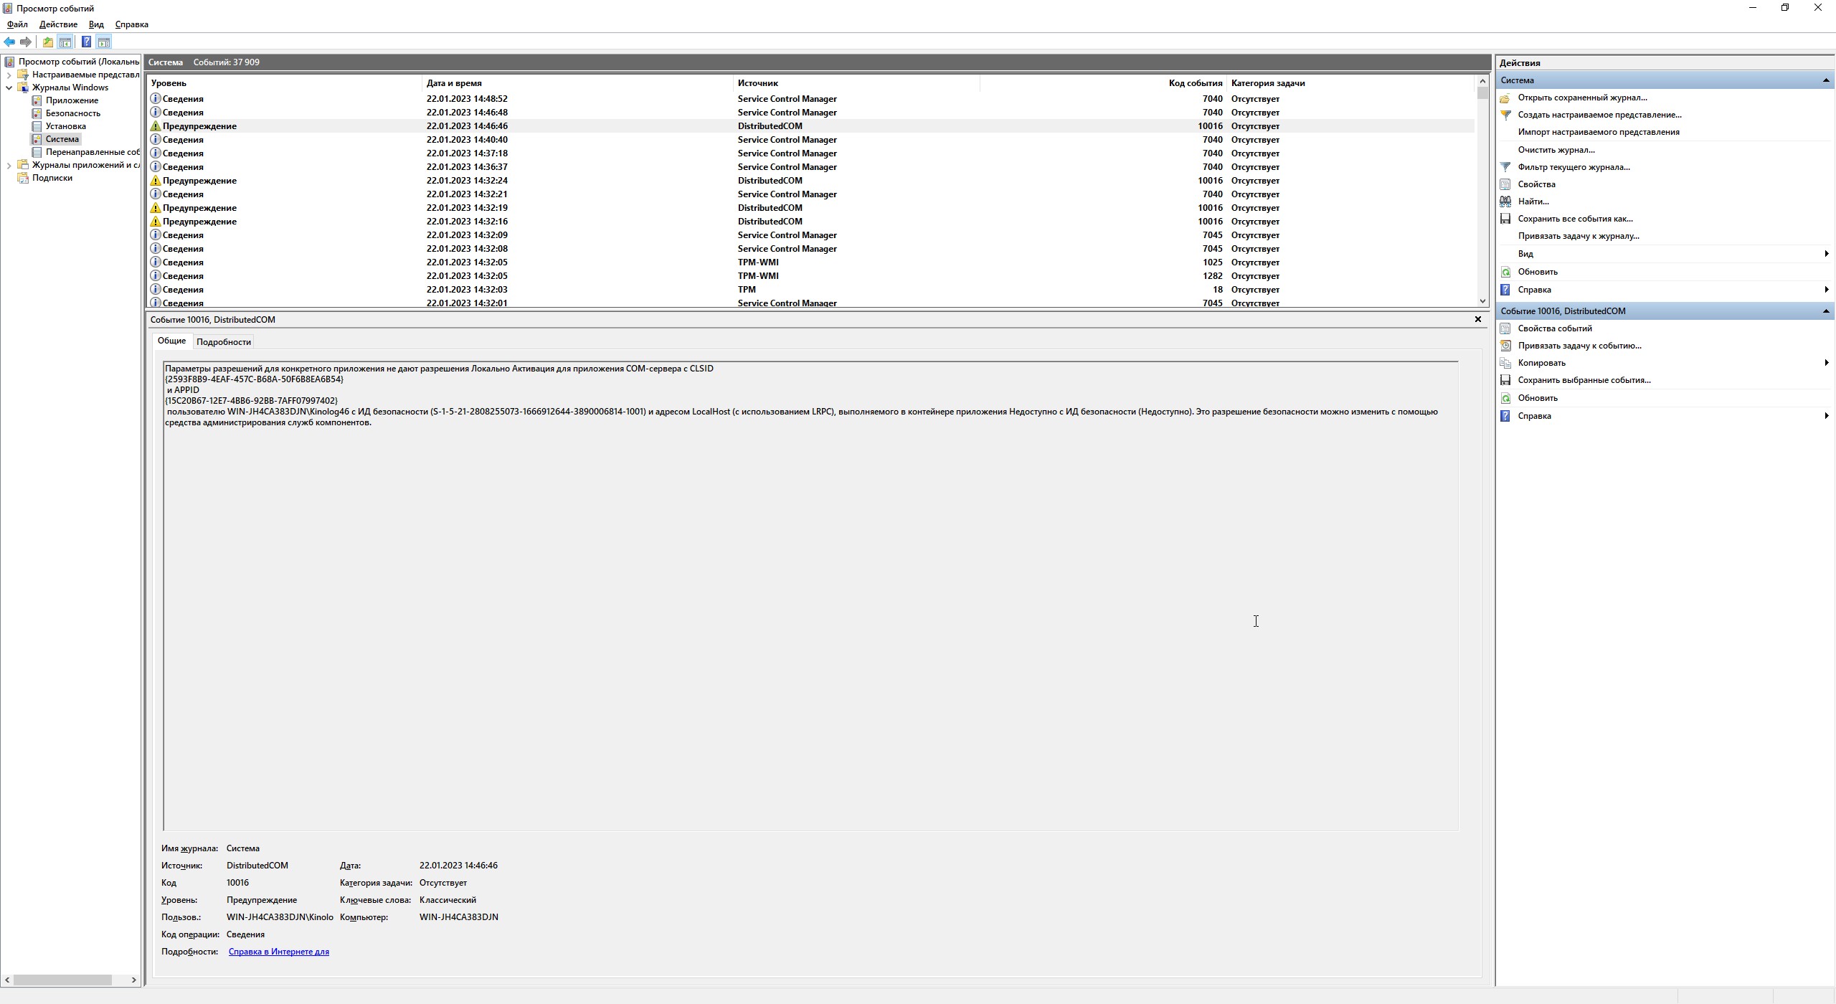Toggle the show/hide console tree icon
The height and width of the screenshot is (1004, 1836).
(x=65, y=42)
